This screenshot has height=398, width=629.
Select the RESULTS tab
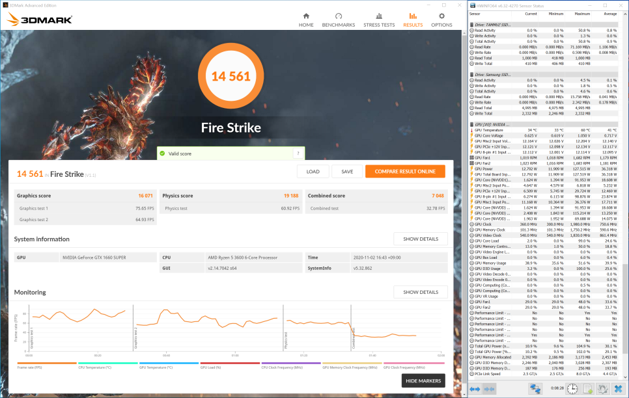click(413, 20)
